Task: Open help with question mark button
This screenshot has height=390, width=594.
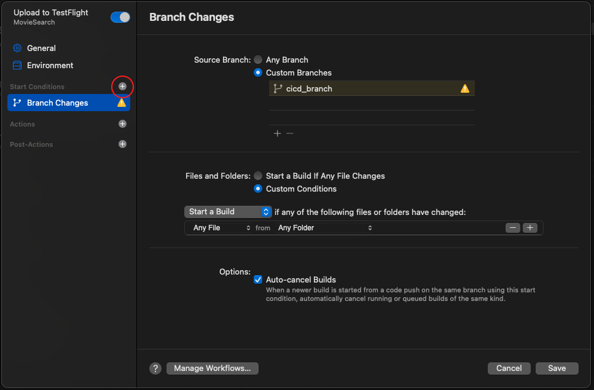Action: click(155, 369)
